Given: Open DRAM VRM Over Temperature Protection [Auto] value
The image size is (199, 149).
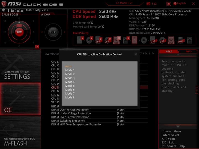Looking at the screenshot, I should [121, 124].
